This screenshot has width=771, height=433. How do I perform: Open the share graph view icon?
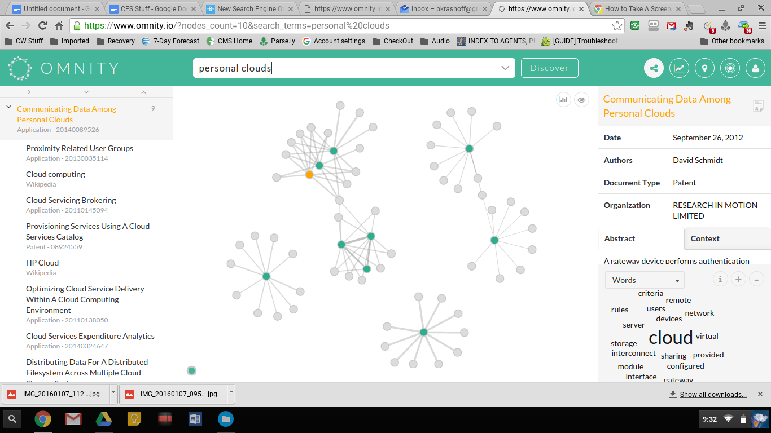pos(654,68)
